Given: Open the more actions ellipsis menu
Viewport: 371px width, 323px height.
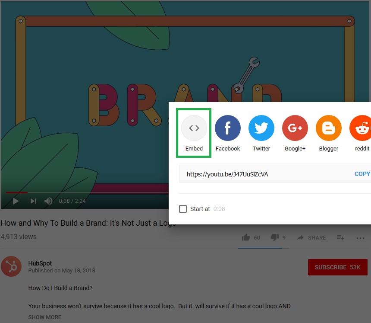Looking at the screenshot, I should [360, 238].
